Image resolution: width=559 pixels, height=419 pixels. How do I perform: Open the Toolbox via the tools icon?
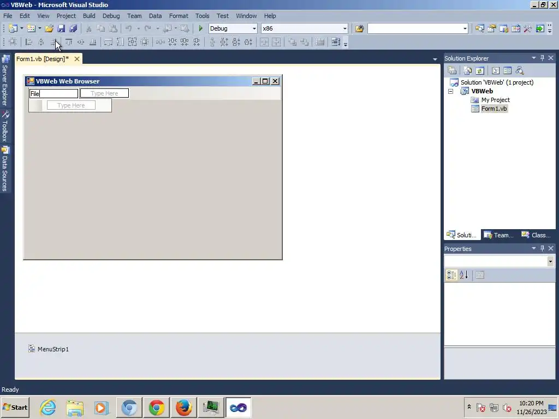pyautogui.click(x=528, y=28)
